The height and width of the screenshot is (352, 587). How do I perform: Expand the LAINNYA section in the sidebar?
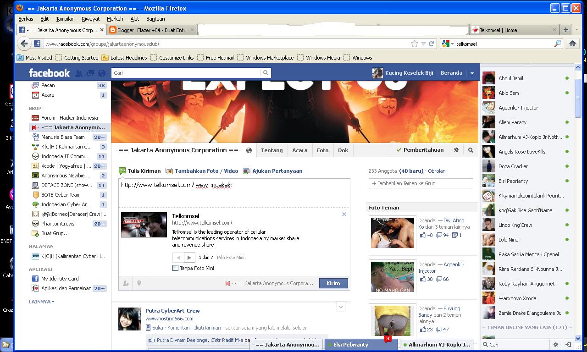(x=41, y=302)
